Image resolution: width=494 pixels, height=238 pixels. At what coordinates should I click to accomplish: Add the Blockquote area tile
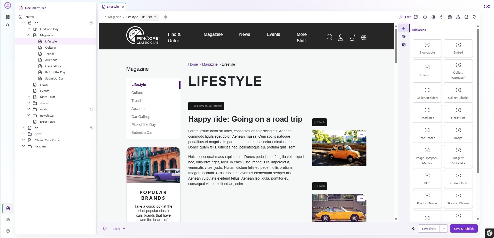tap(427, 48)
